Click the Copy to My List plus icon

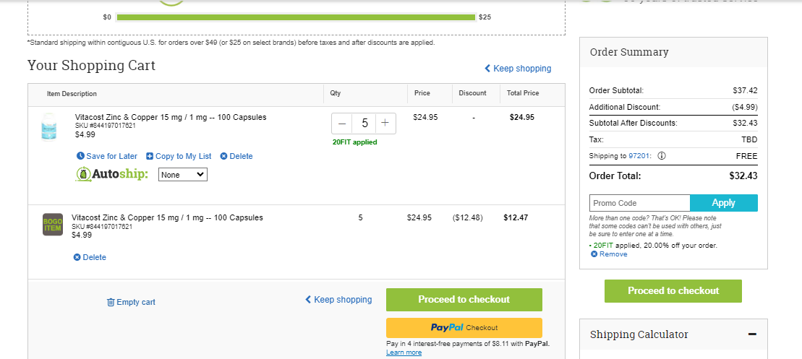pos(150,156)
